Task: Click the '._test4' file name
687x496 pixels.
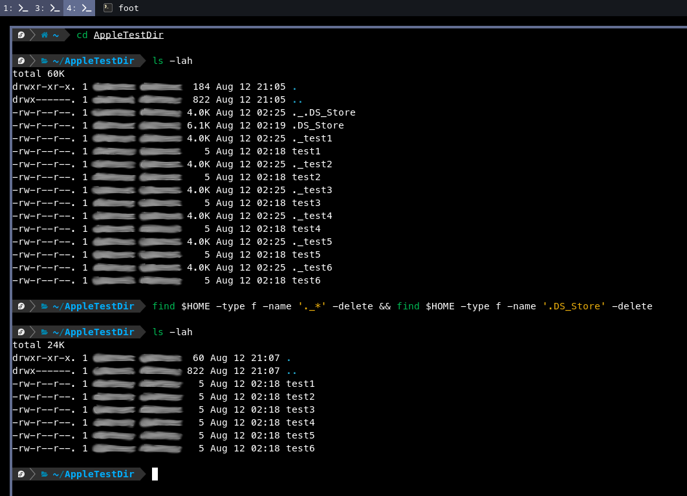Action: 312,216
